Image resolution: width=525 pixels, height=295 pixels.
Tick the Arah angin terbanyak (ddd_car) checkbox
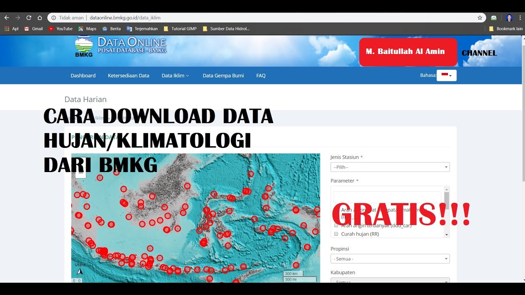(x=336, y=225)
